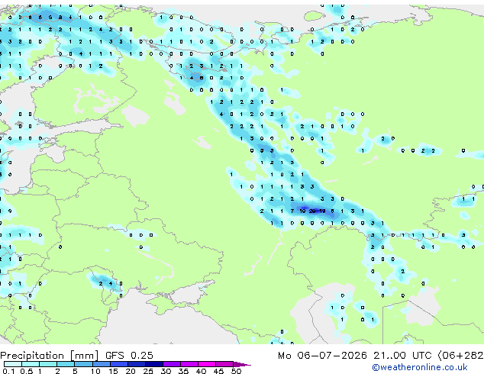The height and width of the screenshot is (374, 484).
Task: Click the legend arrow tip above 50
Action: coord(242,364)
